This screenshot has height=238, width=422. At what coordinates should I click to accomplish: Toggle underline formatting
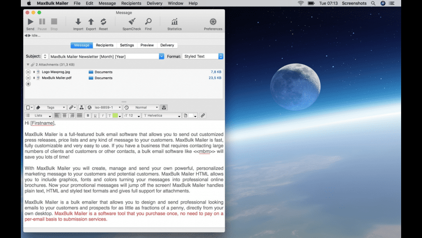pyautogui.click(x=95, y=116)
